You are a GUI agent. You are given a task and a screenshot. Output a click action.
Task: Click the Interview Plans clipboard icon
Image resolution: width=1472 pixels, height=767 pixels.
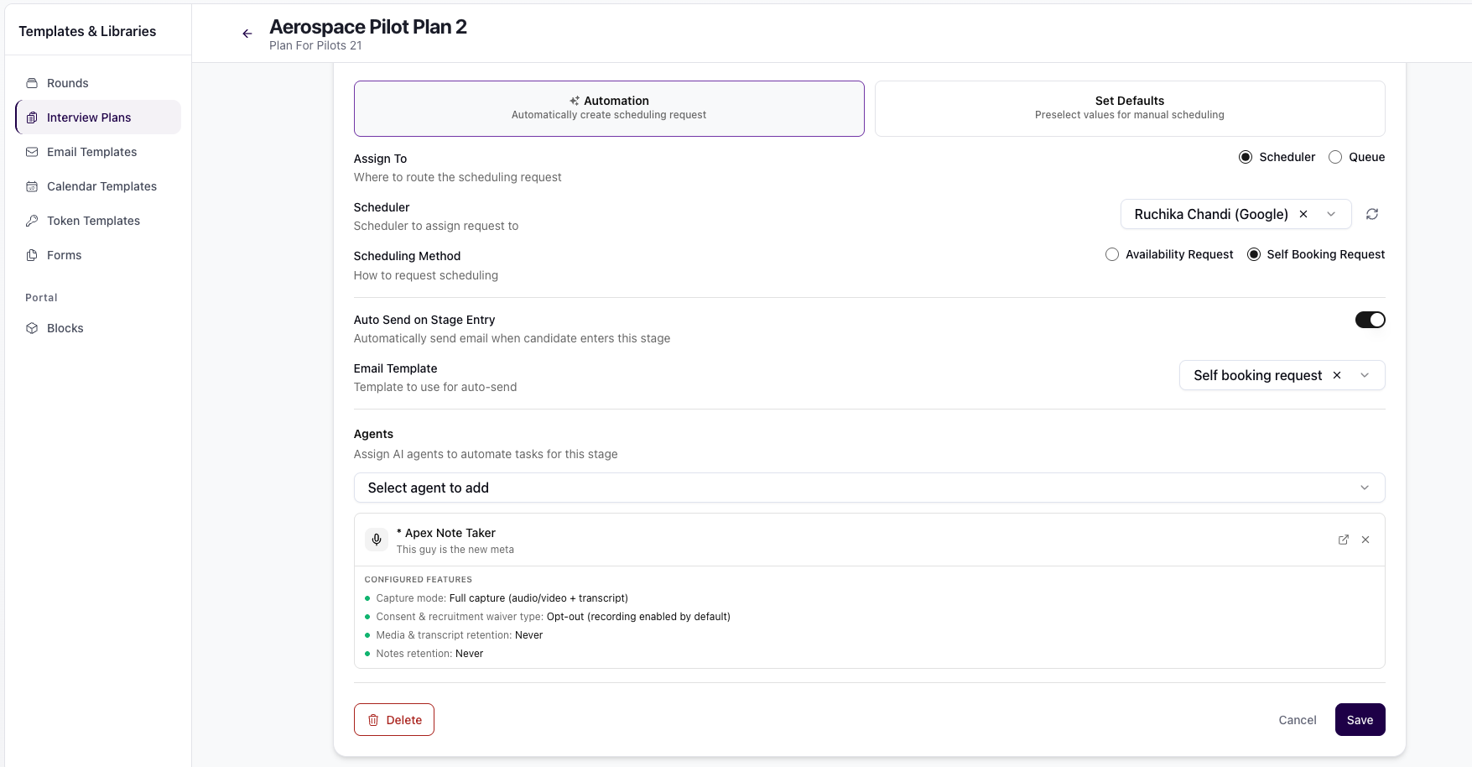(x=32, y=117)
